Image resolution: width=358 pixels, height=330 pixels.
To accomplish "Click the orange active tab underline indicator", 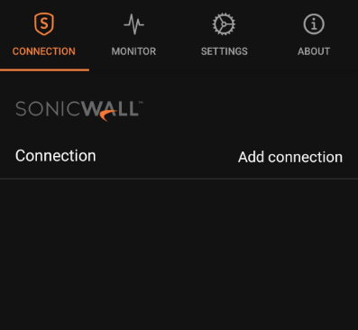I will [44, 70].
